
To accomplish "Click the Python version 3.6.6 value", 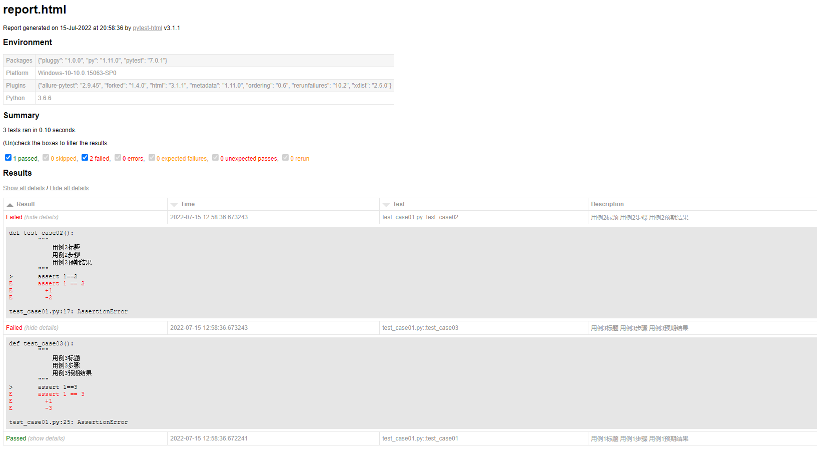I will 45,98.
